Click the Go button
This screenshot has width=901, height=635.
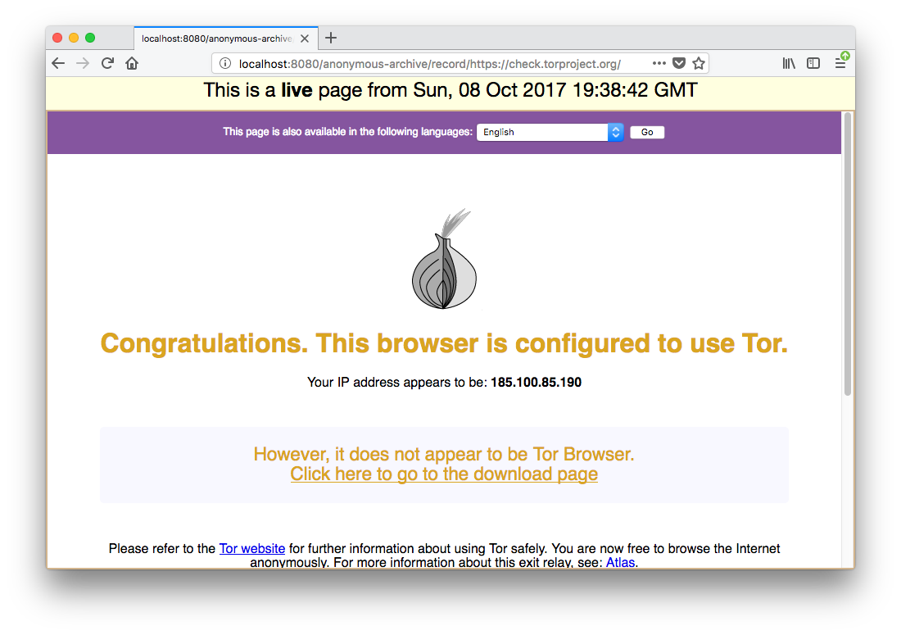point(647,132)
